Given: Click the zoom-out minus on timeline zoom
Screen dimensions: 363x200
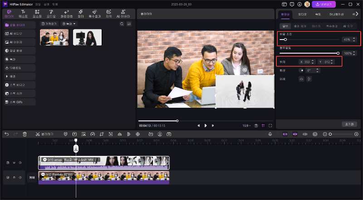Looking at the screenshot, I should tap(325, 134).
